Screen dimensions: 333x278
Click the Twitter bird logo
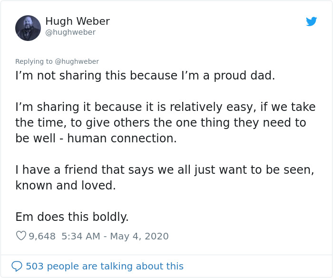pyautogui.click(x=312, y=21)
